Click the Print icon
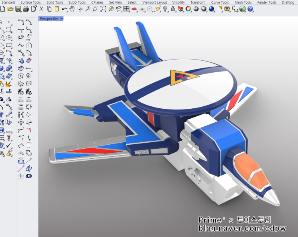Image resolution: width=298 pixels, height=237 pixels. pos(26,9)
